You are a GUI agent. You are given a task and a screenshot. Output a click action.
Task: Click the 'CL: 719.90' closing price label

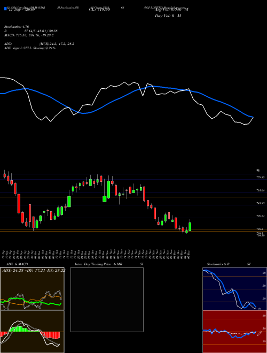tap(99, 10)
